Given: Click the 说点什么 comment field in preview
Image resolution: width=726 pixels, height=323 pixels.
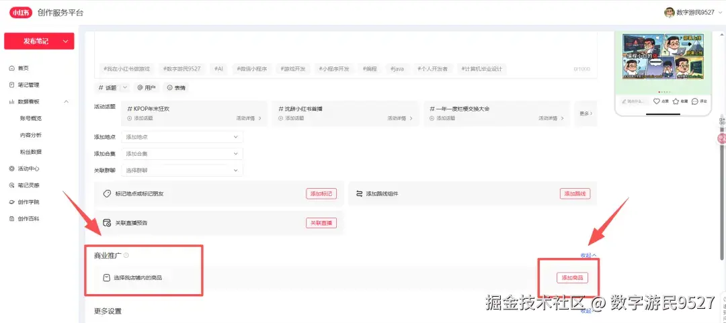Looking at the screenshot, I should pos(635,101).
